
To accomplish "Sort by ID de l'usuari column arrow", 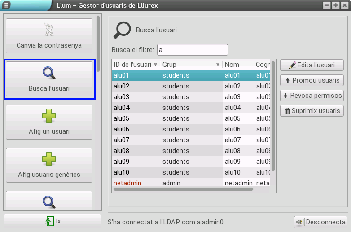I will tap(156, 65).
